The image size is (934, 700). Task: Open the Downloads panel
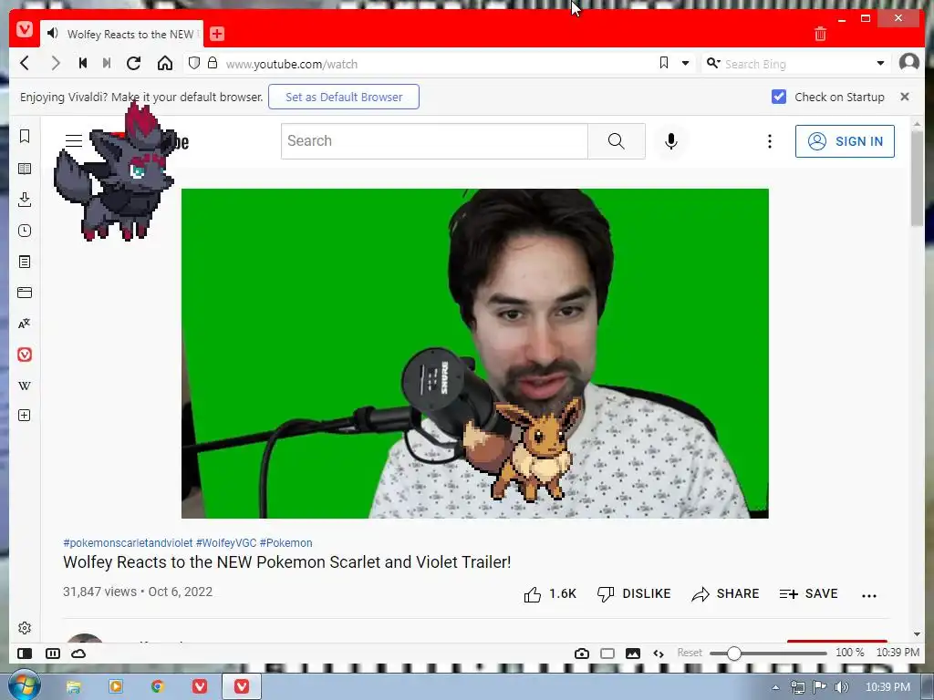(x=25, y=200)
